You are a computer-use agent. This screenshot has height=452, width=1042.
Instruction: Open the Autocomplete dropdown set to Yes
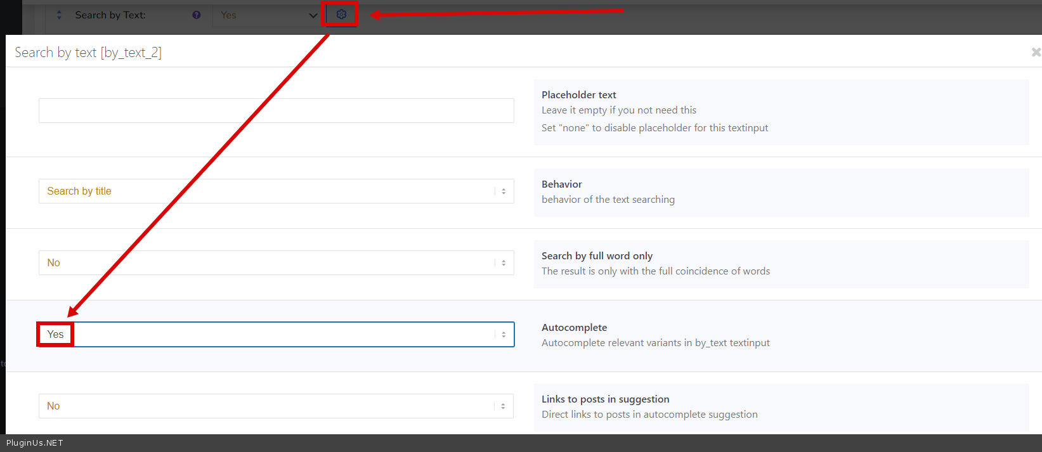tap(276, 334)
